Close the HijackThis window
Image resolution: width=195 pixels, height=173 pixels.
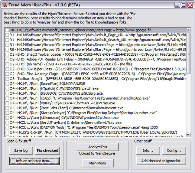click(190, 5)
